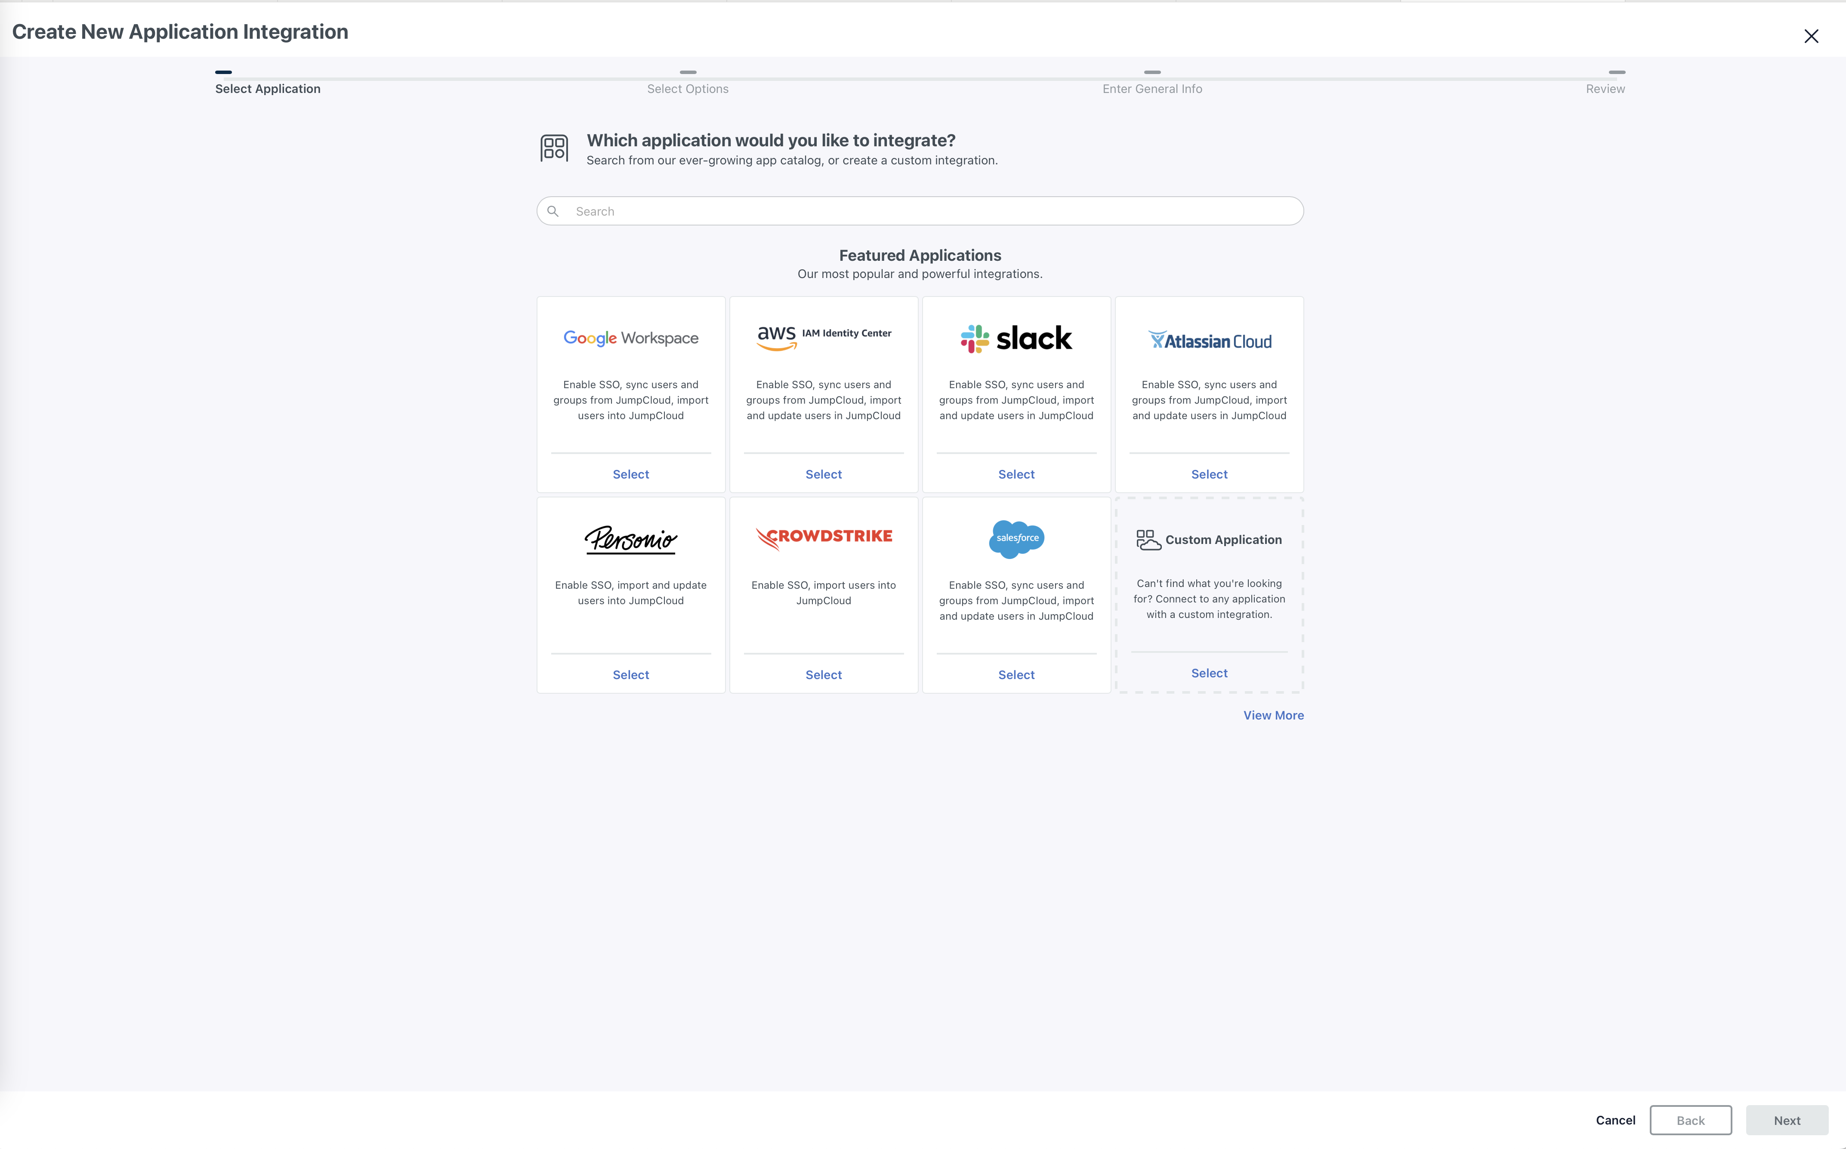This screenshot has width=1846, height=1149.
Task: Click the Cancel button
Action: coord(1615,1120)
